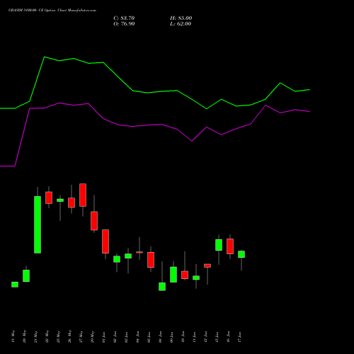This screenshot has height=354, width=354.
Task: Click the high value H: 85.00
Action: [181, 18]
